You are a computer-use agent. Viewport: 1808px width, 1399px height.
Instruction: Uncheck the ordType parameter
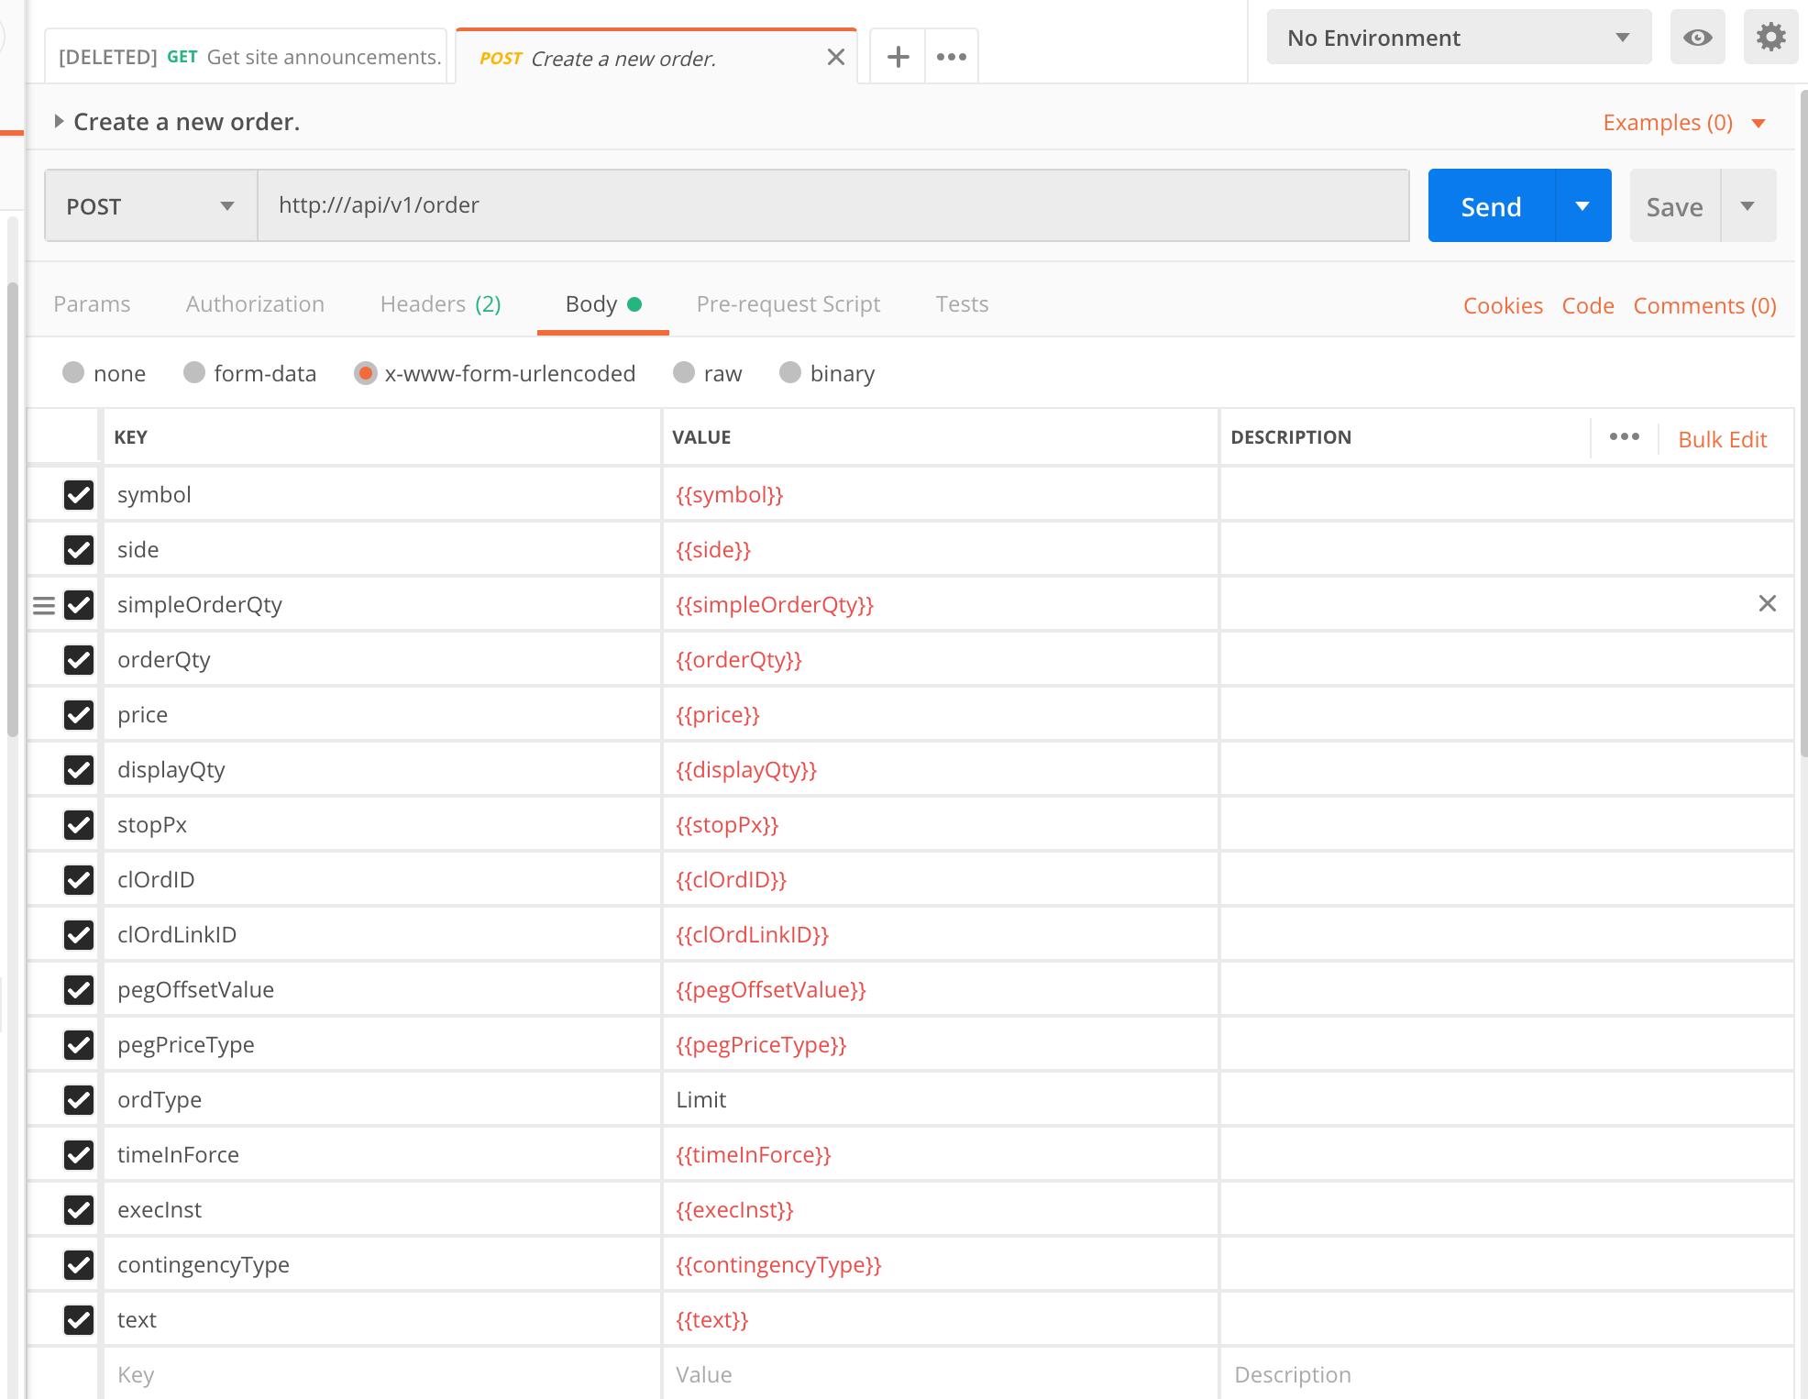(x=79, y=1100)
